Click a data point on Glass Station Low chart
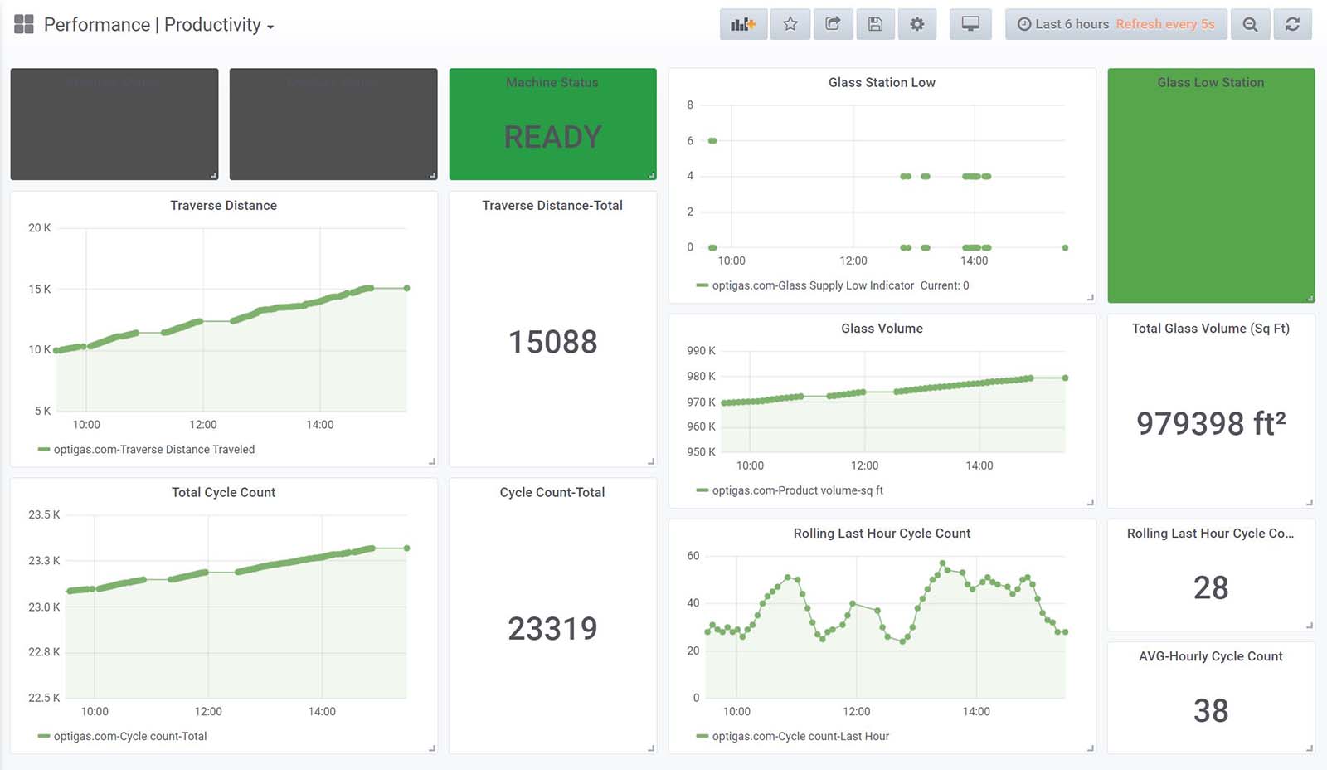 coord(904,176)
